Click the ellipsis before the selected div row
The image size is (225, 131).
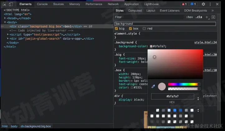(2, 27)
